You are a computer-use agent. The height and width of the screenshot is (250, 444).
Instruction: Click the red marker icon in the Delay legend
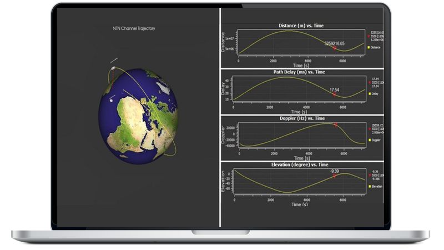pyautogui.click(x=369, y=82)
